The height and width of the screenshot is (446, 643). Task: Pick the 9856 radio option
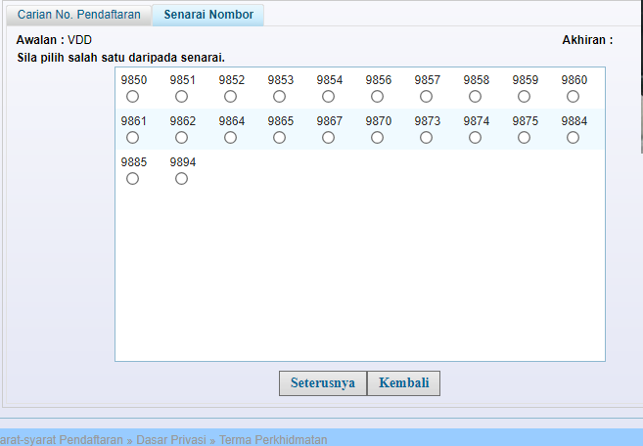click(377, 97)
